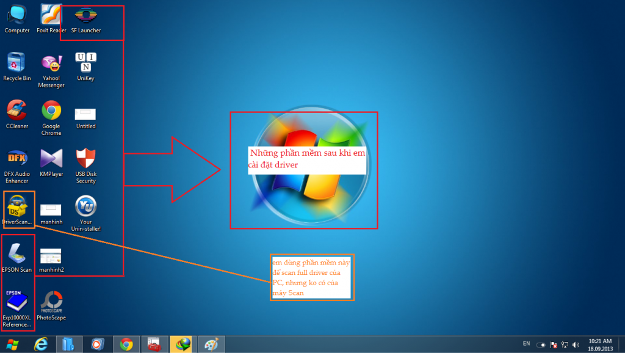Click the DFX Audio Enhancer icon
This screenshot has height=353, width=625.
pos(16,166)
